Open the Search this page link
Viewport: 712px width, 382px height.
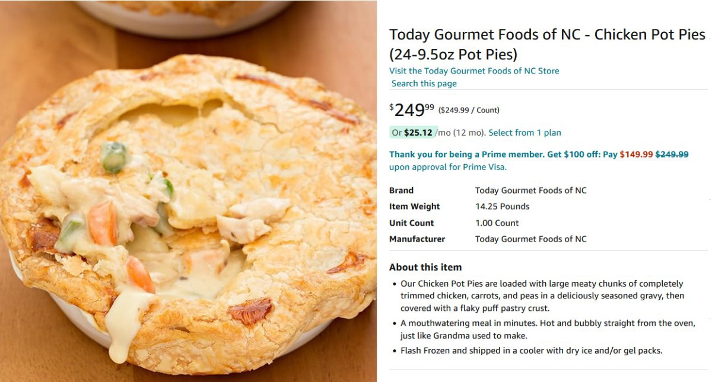424,84
